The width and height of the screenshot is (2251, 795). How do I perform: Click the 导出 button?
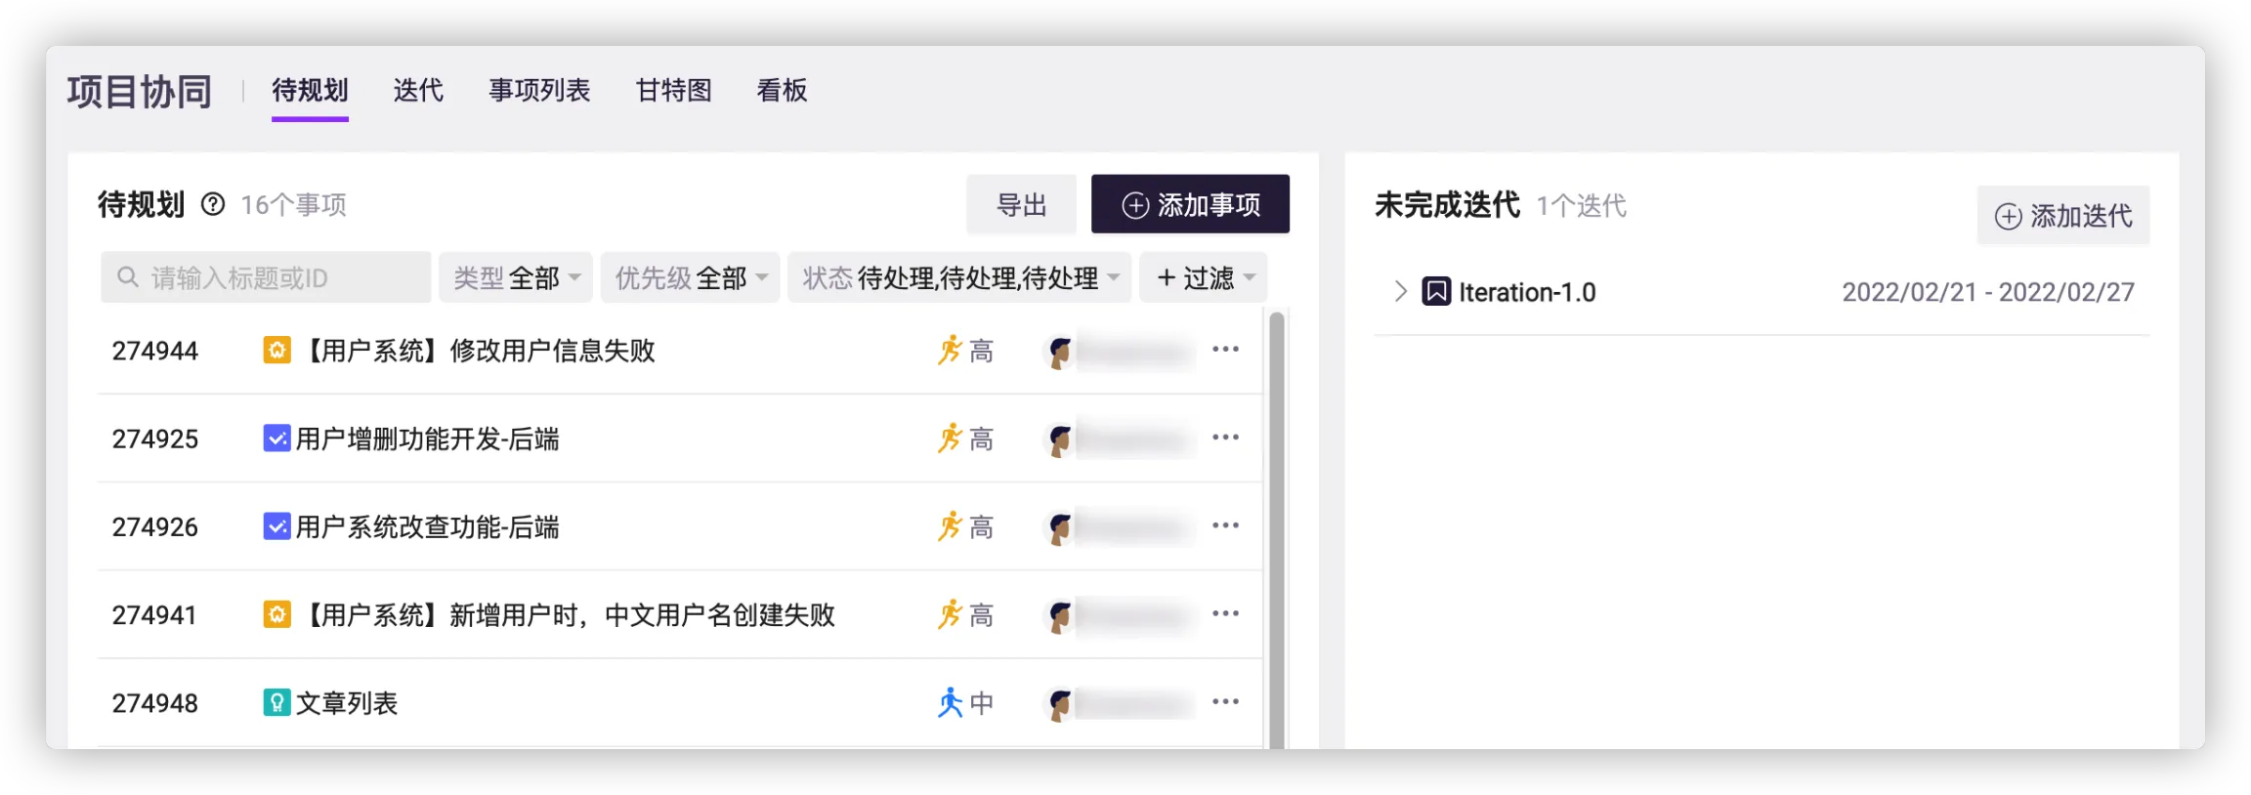1021,204
